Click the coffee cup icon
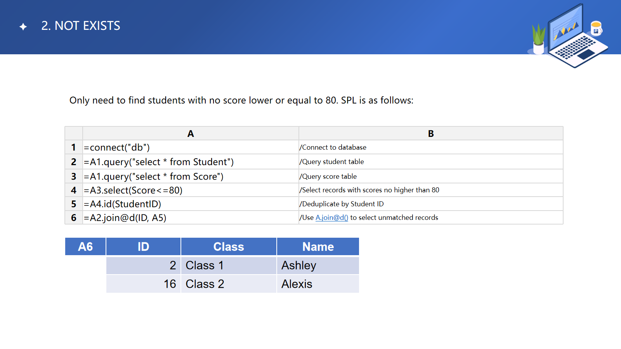 [x=596, y=28]
